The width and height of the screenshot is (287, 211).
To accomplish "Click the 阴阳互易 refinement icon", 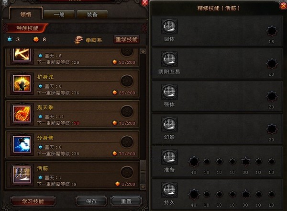I will coord(169,59).
